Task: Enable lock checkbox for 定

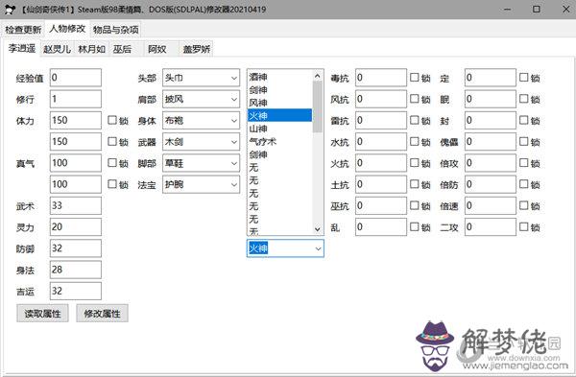Action: pos(524,78)
